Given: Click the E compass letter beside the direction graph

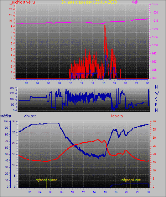Looking at the screenshot, I should pos(156,105).
